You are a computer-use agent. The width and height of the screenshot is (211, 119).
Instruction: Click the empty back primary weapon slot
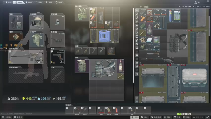(26, 75)
